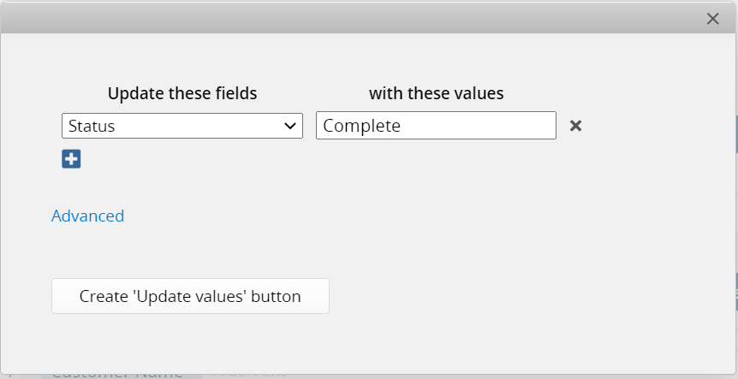
Task: Click the lower scrollbar segment at the right edge
Action: (736, 292)
